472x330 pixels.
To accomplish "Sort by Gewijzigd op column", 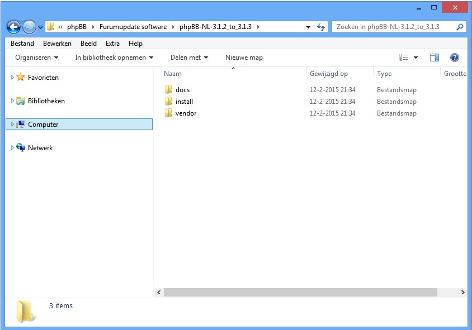I will coord(329,74).
